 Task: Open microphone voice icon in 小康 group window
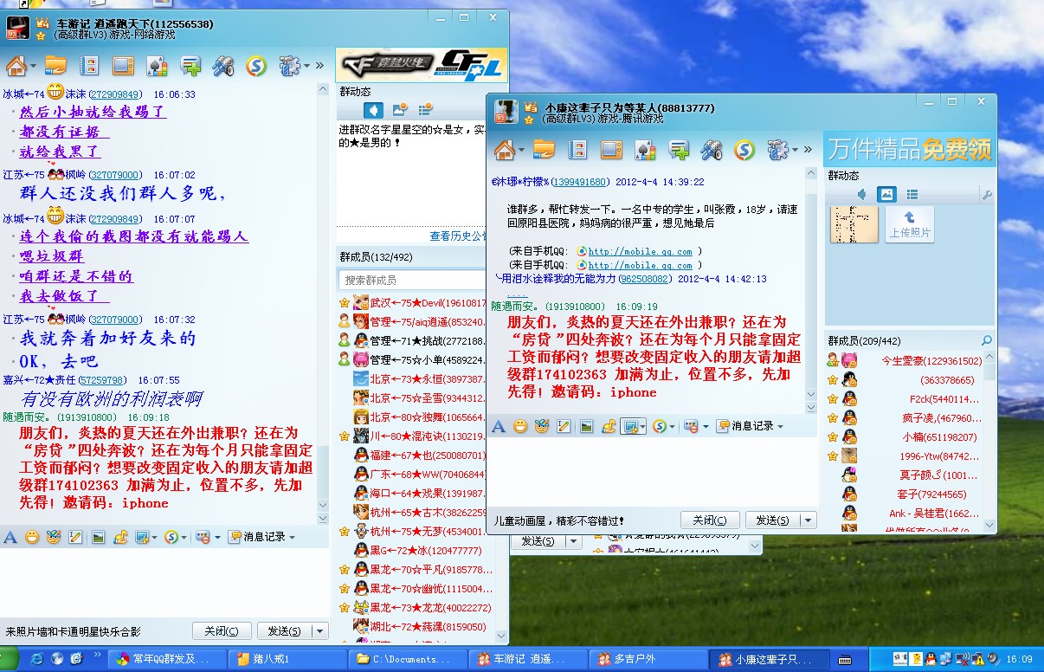coord(712,150)
